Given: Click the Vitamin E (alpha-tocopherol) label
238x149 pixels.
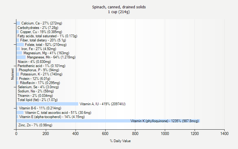Looking at the screenshot, I should 52,117.
